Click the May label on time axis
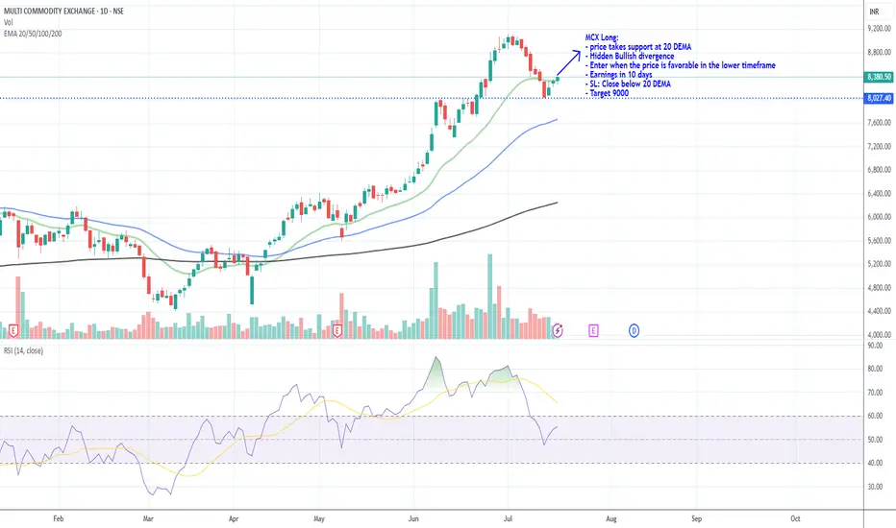The height and width of the screenshot is (528, 896). (x=319, y=518)
